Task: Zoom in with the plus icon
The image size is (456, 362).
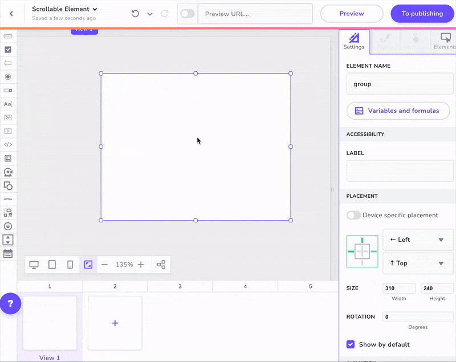Action: pos(141,265)
